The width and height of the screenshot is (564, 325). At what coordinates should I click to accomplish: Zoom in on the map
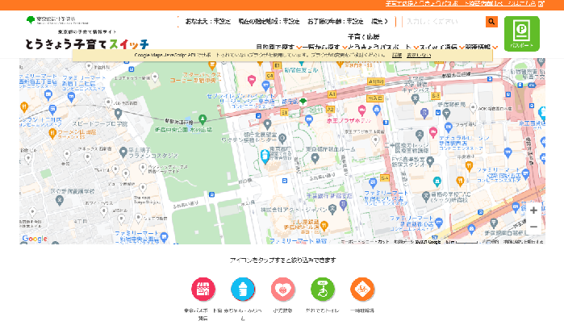coord(533,210)
